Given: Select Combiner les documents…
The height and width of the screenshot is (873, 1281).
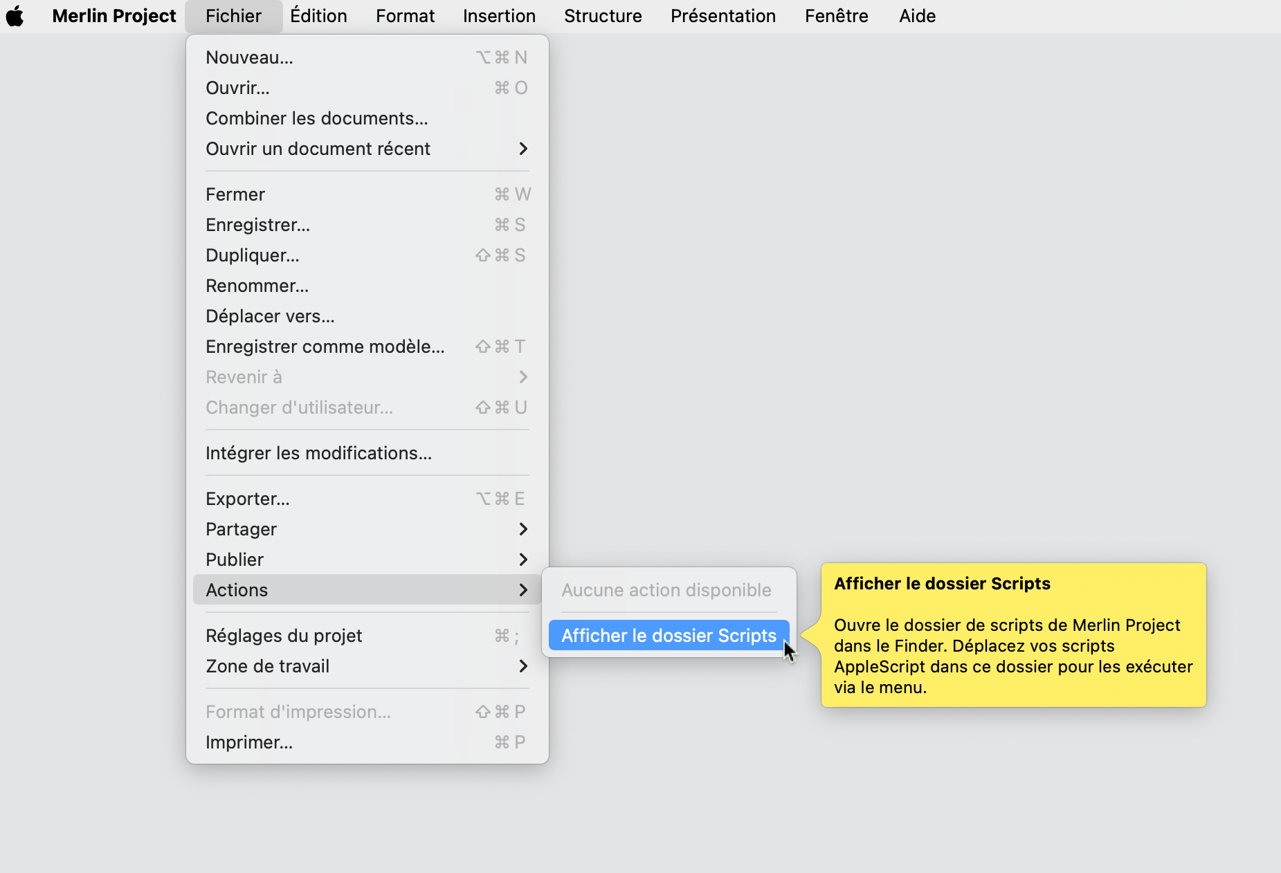Looking at the screenshot, I should 367,118.
